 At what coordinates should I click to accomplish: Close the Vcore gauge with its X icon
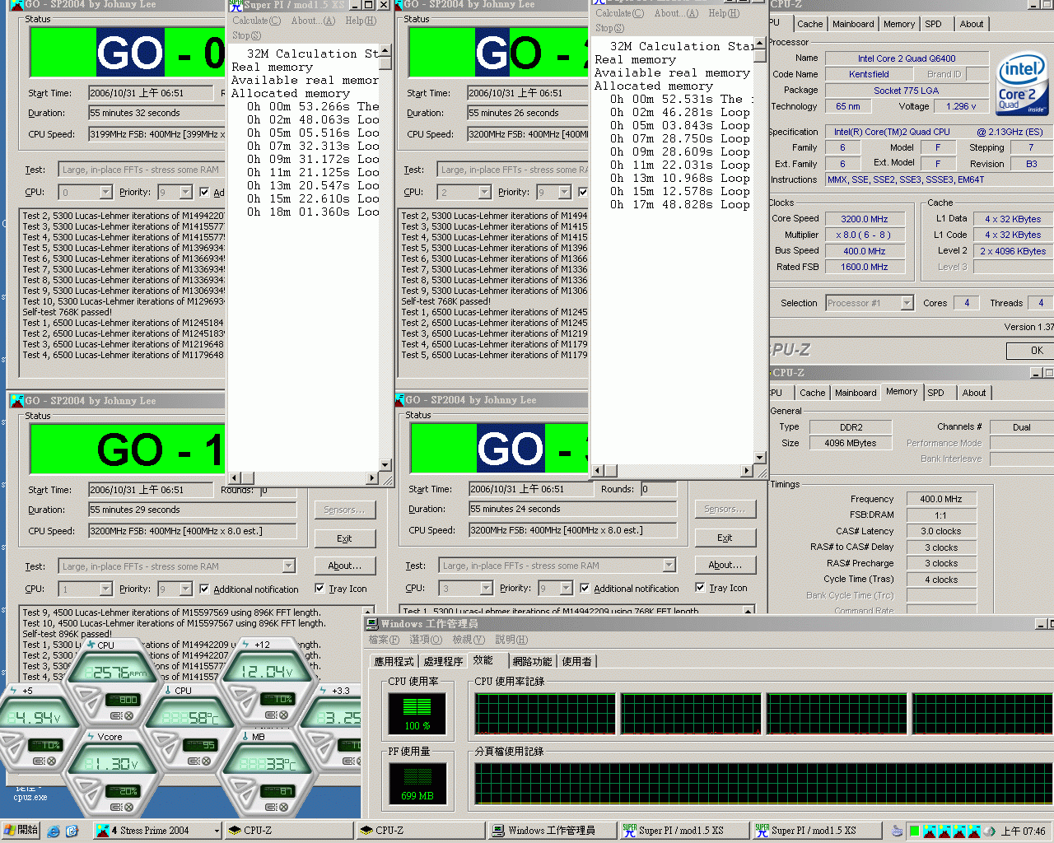point(129,807)
